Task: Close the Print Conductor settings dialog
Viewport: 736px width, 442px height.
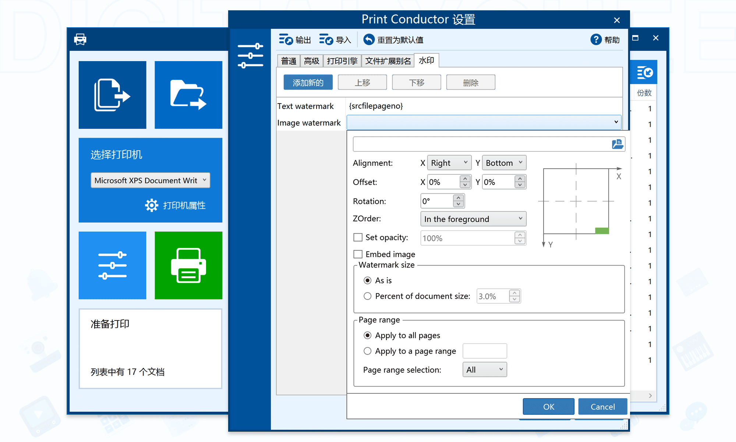Action: pyautogui.click(x=617, y=20)
